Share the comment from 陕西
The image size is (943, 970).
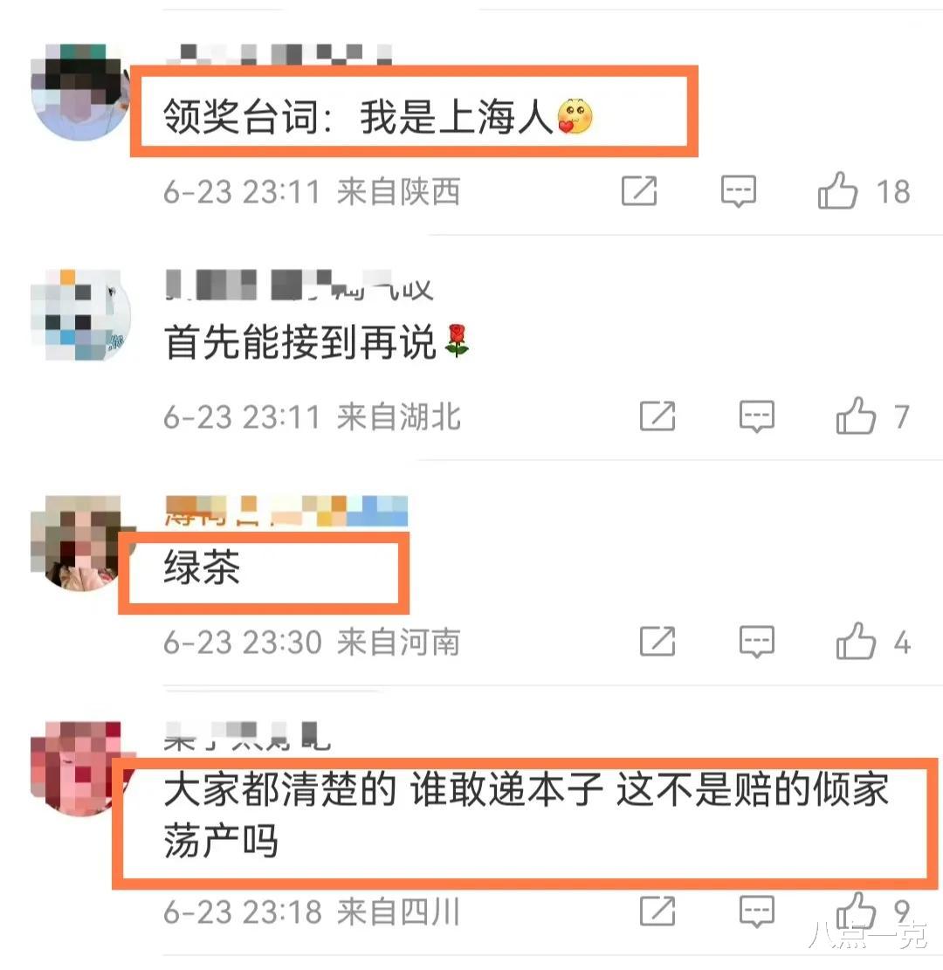tap(638, 190)
